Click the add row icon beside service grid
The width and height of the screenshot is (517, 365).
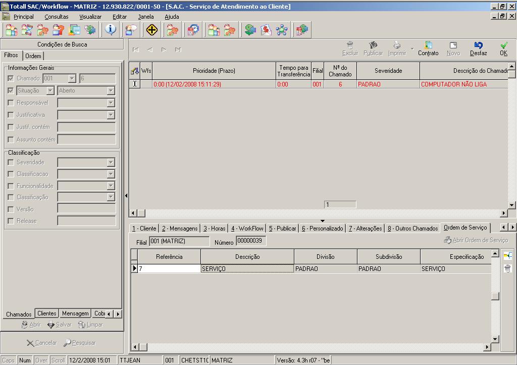(x=508, y=255)
